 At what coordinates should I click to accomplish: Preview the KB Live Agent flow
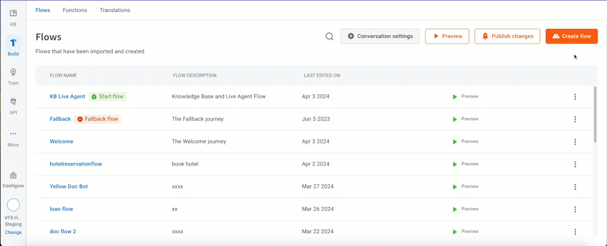(x=465, y=97)
